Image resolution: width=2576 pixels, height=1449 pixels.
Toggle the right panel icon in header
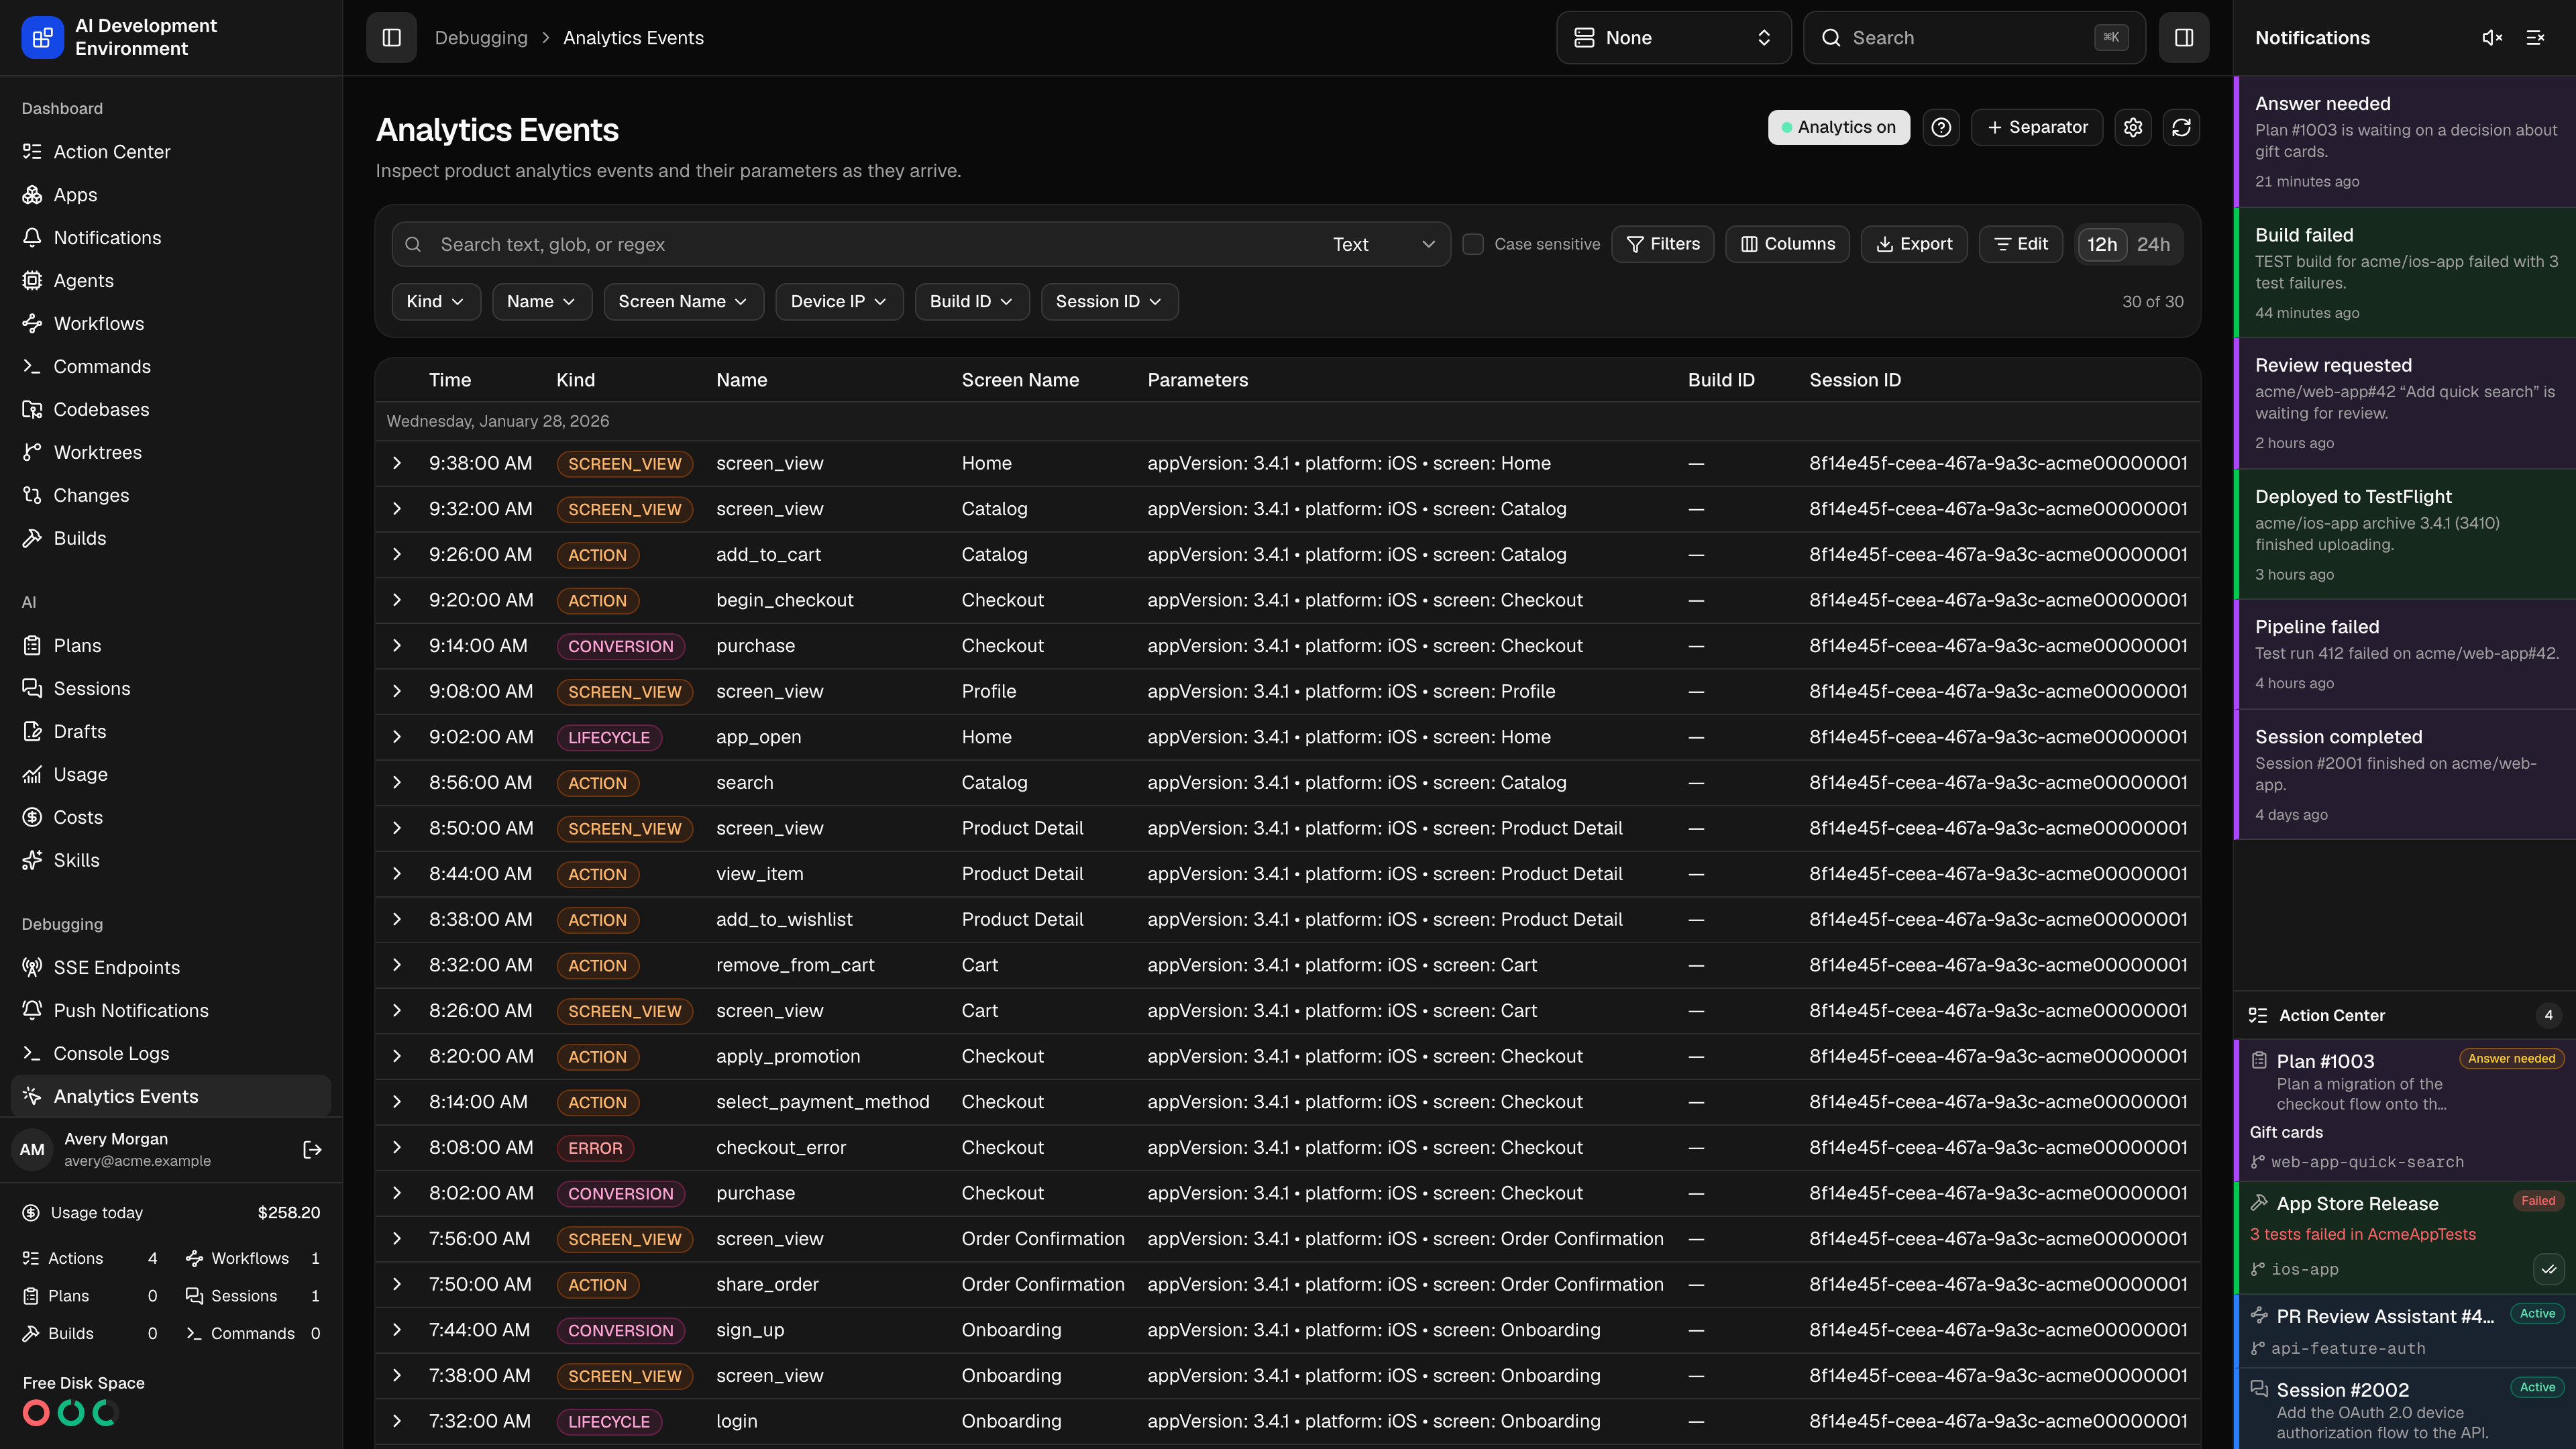tap(2183, 37)
